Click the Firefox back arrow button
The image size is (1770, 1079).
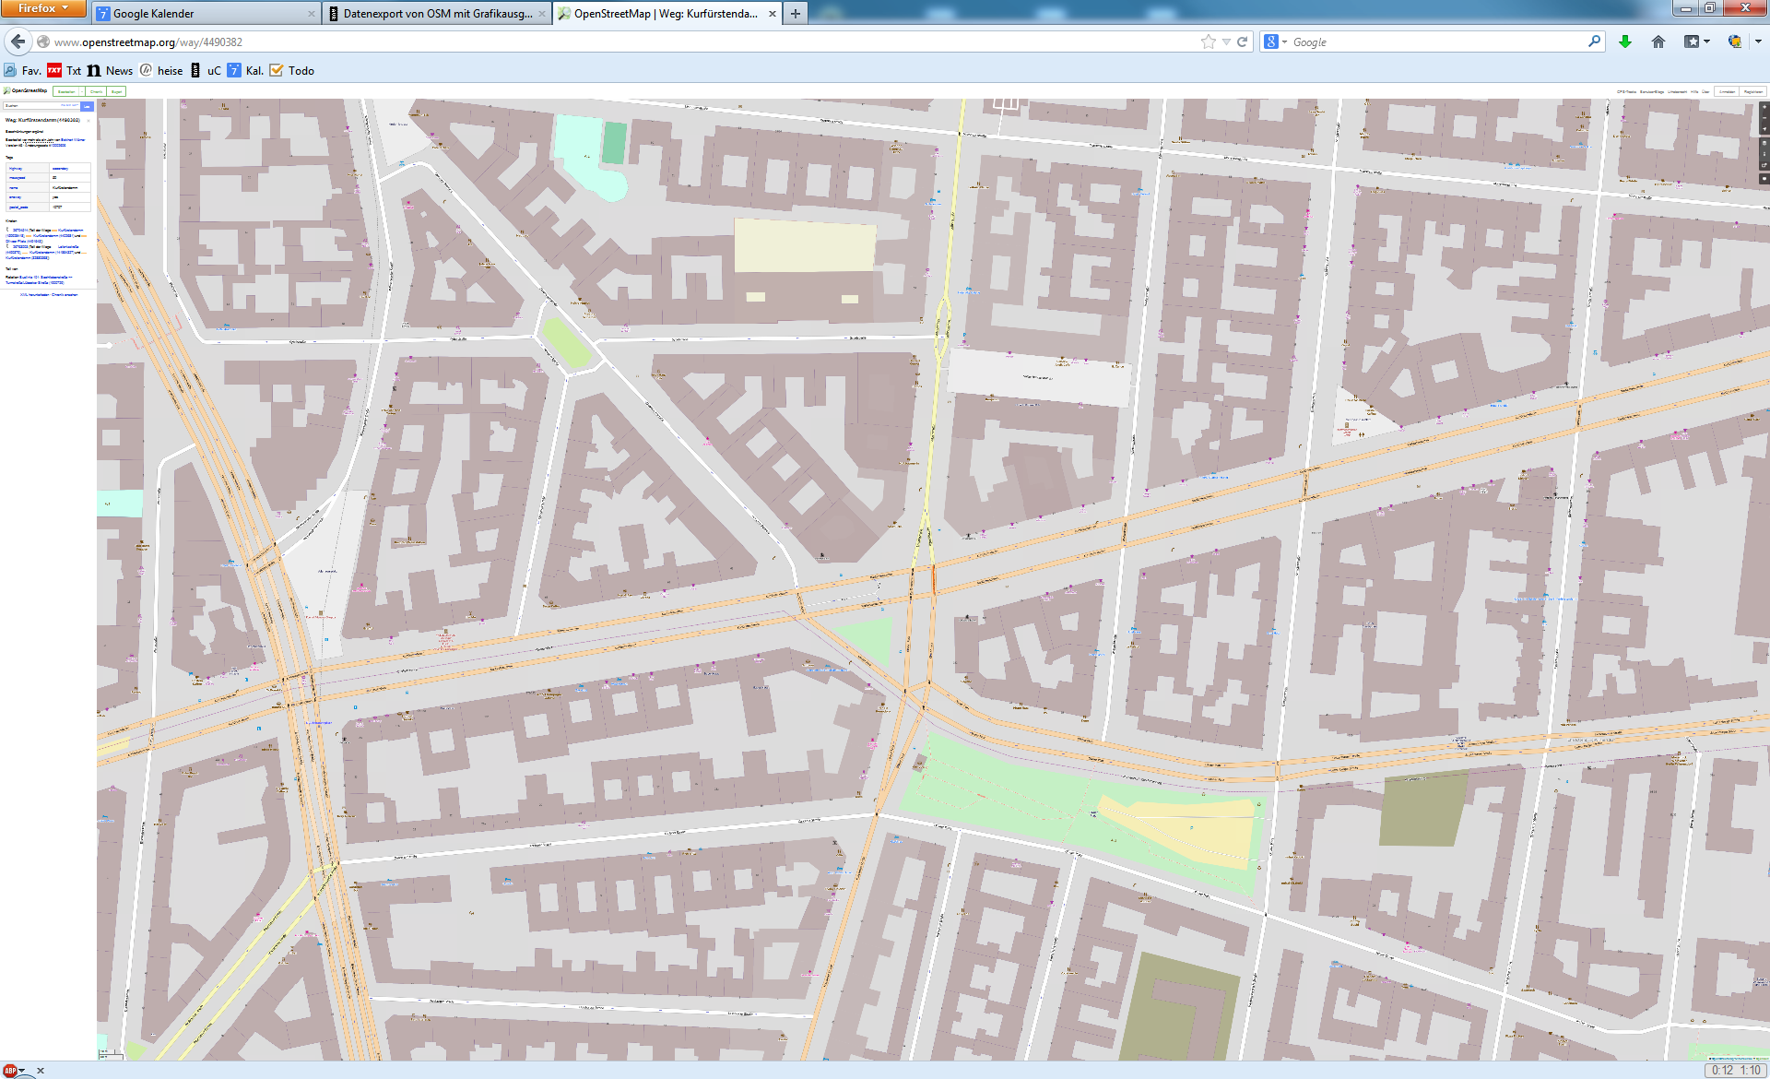(18, 41)
